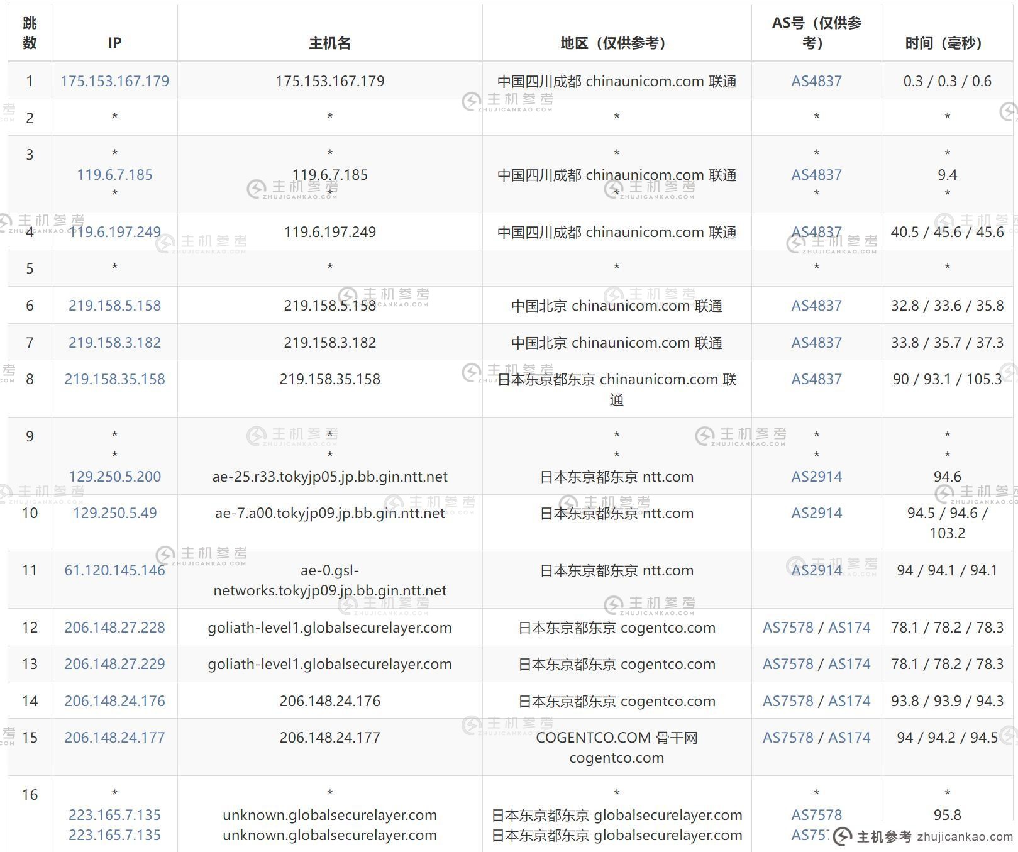Open the 175.153.167.179 IP link in hop 1
Viewport: 1018px width, 852px height.
[x=114, y=81]
